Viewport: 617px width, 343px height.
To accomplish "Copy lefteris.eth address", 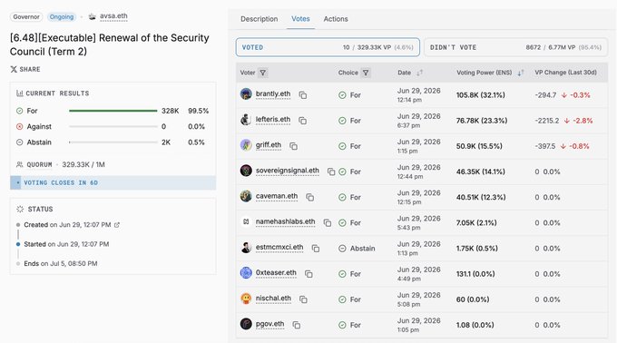I will [302, 121].
